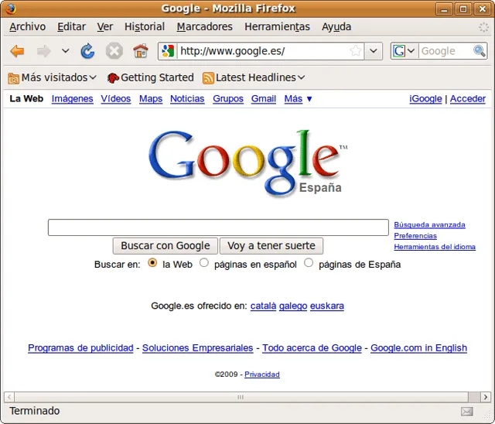Open the back/forward history dropdown arrow
This screenshot has height=424, width=495.
[65, 51]
